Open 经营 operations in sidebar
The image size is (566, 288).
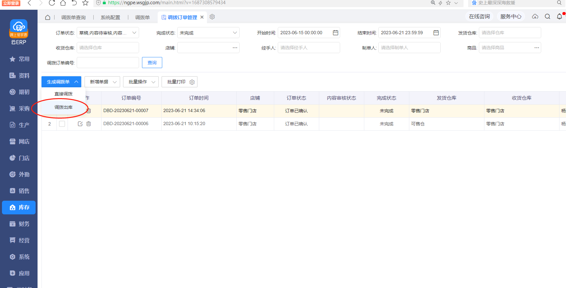19,240
